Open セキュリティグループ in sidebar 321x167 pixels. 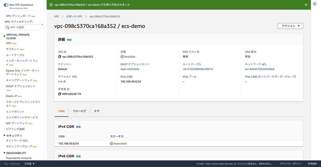(x=19, y=146)
